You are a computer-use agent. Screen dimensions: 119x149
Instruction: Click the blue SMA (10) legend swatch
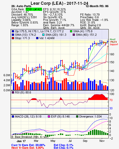(x=13, y=35)
